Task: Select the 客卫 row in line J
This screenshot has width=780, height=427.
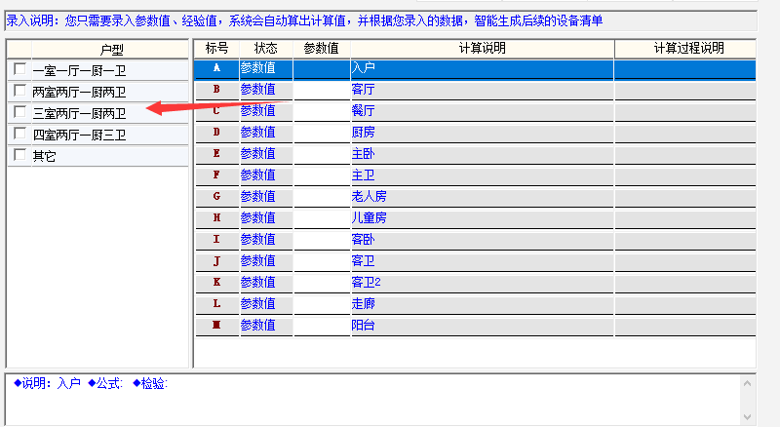Action: click(476, 261)
